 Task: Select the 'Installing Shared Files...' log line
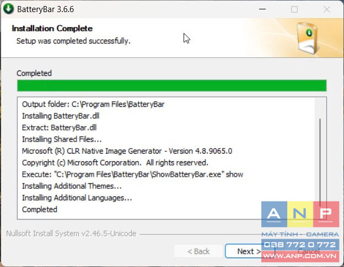62,139
